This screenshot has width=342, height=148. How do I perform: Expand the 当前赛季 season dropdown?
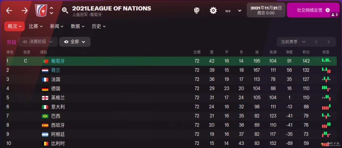(x=293, y=42)
